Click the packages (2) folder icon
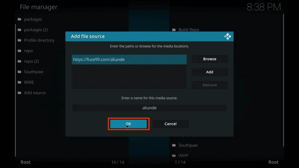Viewport: 299px width, 168px height. [19, 30]
